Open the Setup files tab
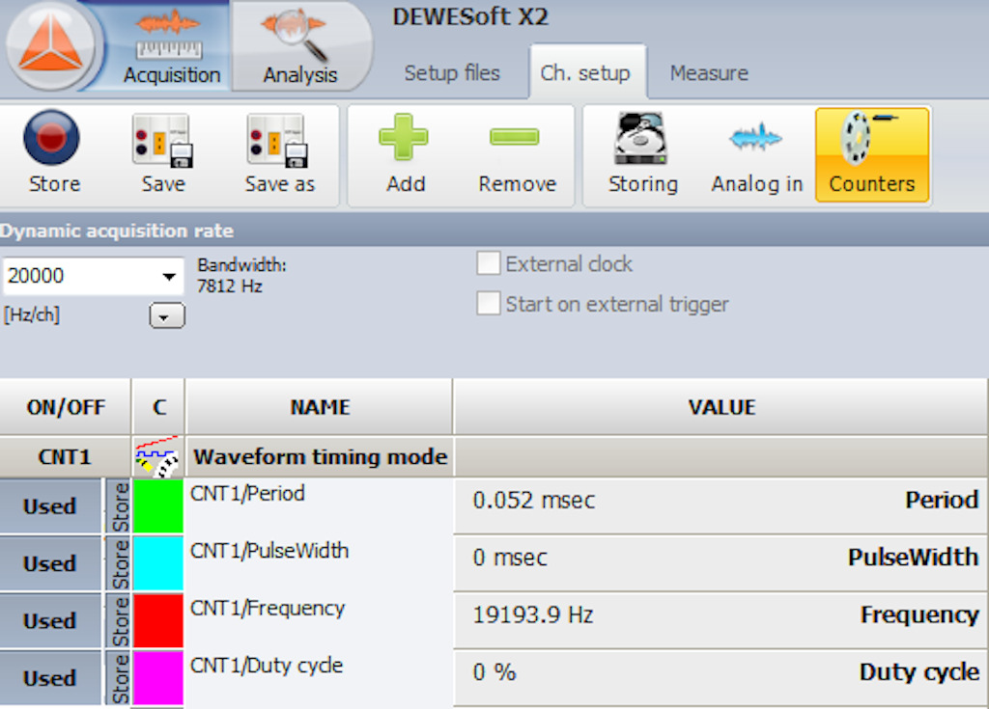Viewport: 989px width, 709px height. coord(452,73)
